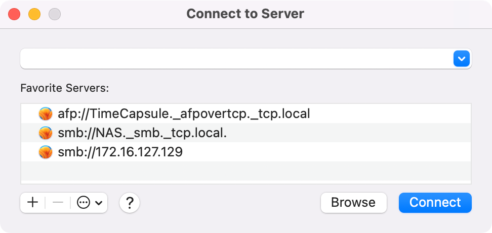The image size is (492, 233).
Task: Open the recent servers dropdown arrow
Action: tap(461, 59)
